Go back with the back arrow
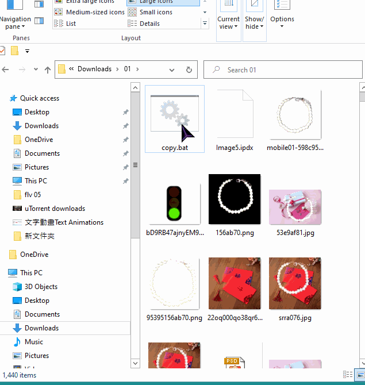365x385 pixels. (5, 70)
